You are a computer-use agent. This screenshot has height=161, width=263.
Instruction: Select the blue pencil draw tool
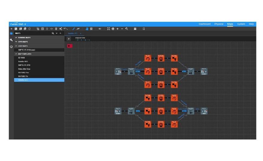pyautogui.click(x=74, y=29)
